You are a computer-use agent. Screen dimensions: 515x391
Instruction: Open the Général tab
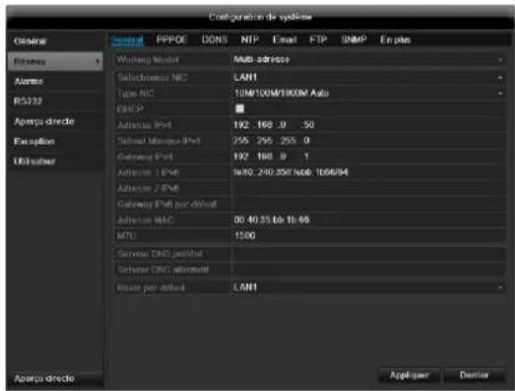pyautogui.click(x=127, y=40)
